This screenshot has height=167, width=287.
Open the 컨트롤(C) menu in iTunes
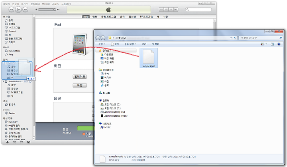(35, 4)
